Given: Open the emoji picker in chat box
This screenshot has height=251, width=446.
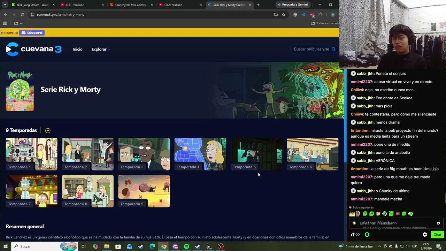Looking at the screenshot, I should pos(438,223).
